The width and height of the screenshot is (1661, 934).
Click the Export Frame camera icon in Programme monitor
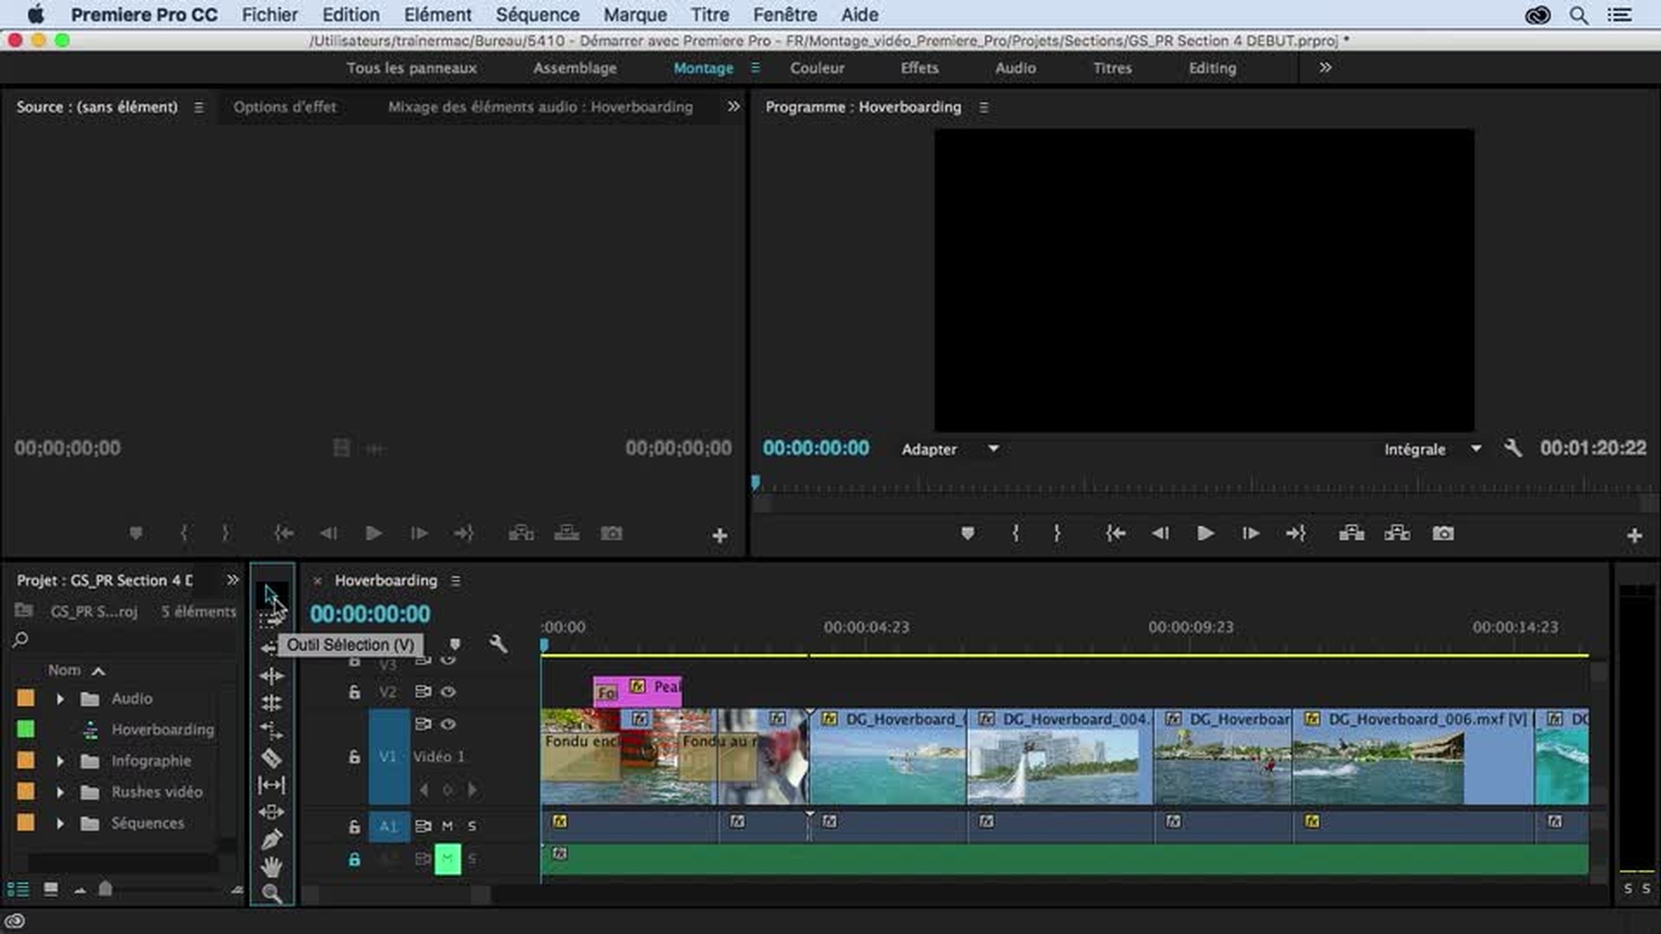(x=1442, y=534)
